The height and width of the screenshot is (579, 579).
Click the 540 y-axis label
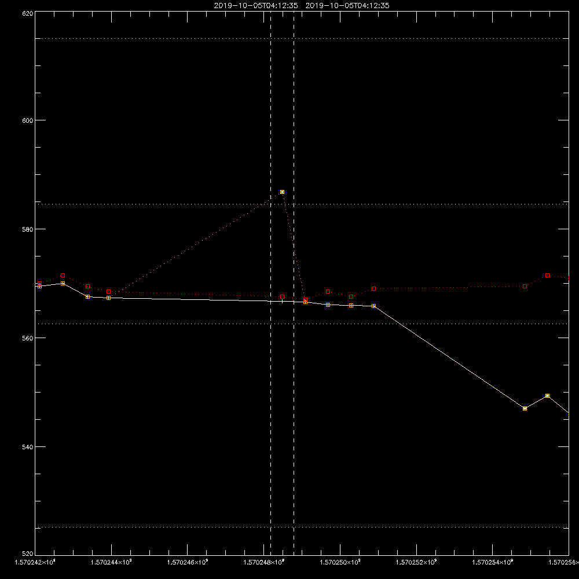coord(28,447)
